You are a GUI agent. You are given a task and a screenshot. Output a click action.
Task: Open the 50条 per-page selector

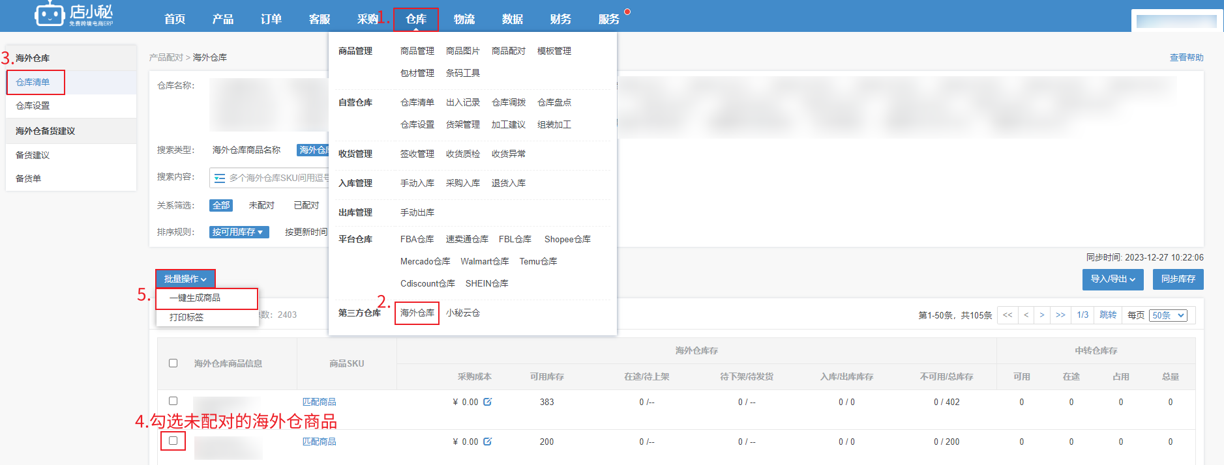[1168, 315]
